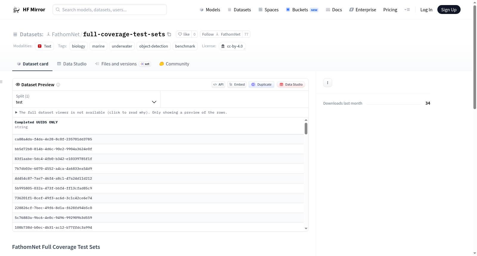Viewport: 477px width, 256px height.
Task: Open Docs in the top navigation
Action: 334,10
